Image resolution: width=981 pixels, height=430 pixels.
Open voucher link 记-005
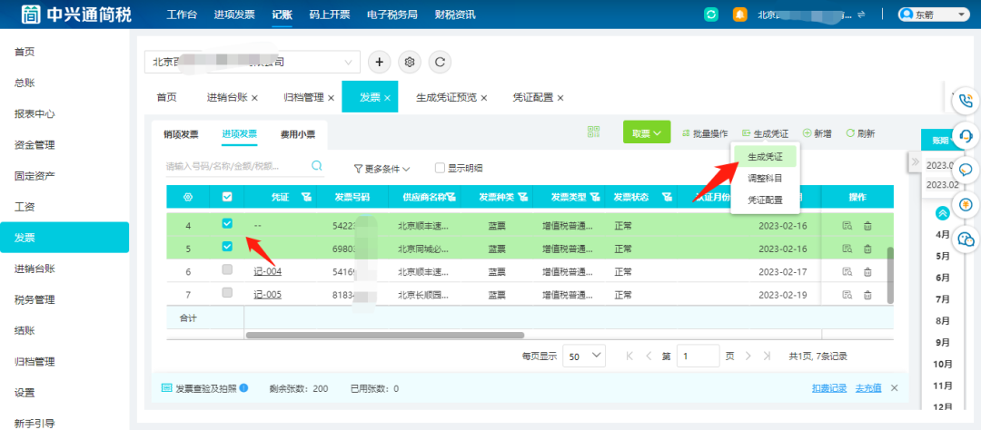click(267, 295)
